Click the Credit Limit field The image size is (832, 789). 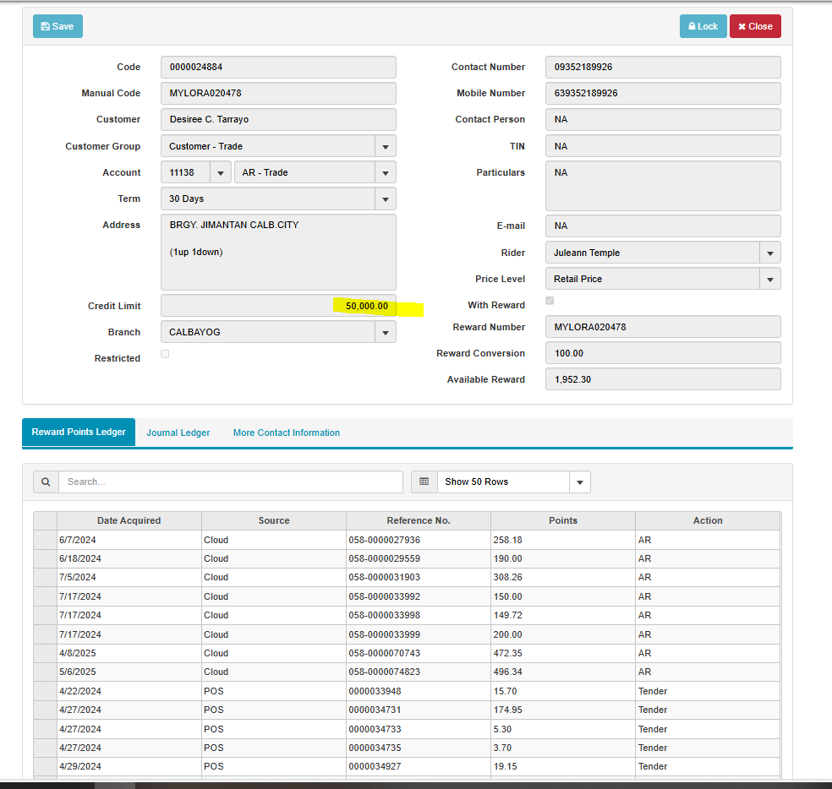pos(278,306)
